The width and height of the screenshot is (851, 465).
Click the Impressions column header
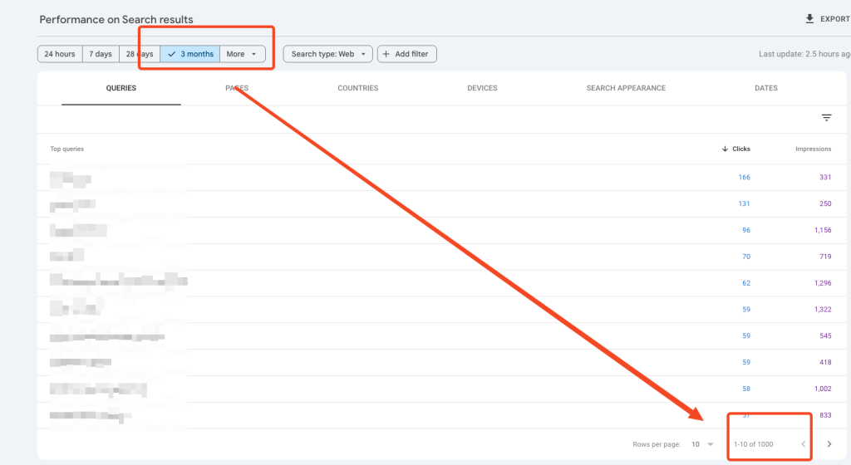point(813,149)
